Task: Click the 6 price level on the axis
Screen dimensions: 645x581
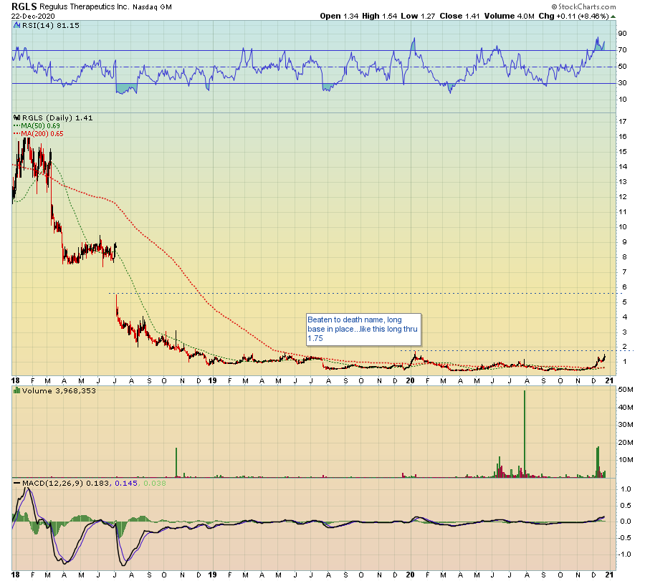Action: click(624, 287)
